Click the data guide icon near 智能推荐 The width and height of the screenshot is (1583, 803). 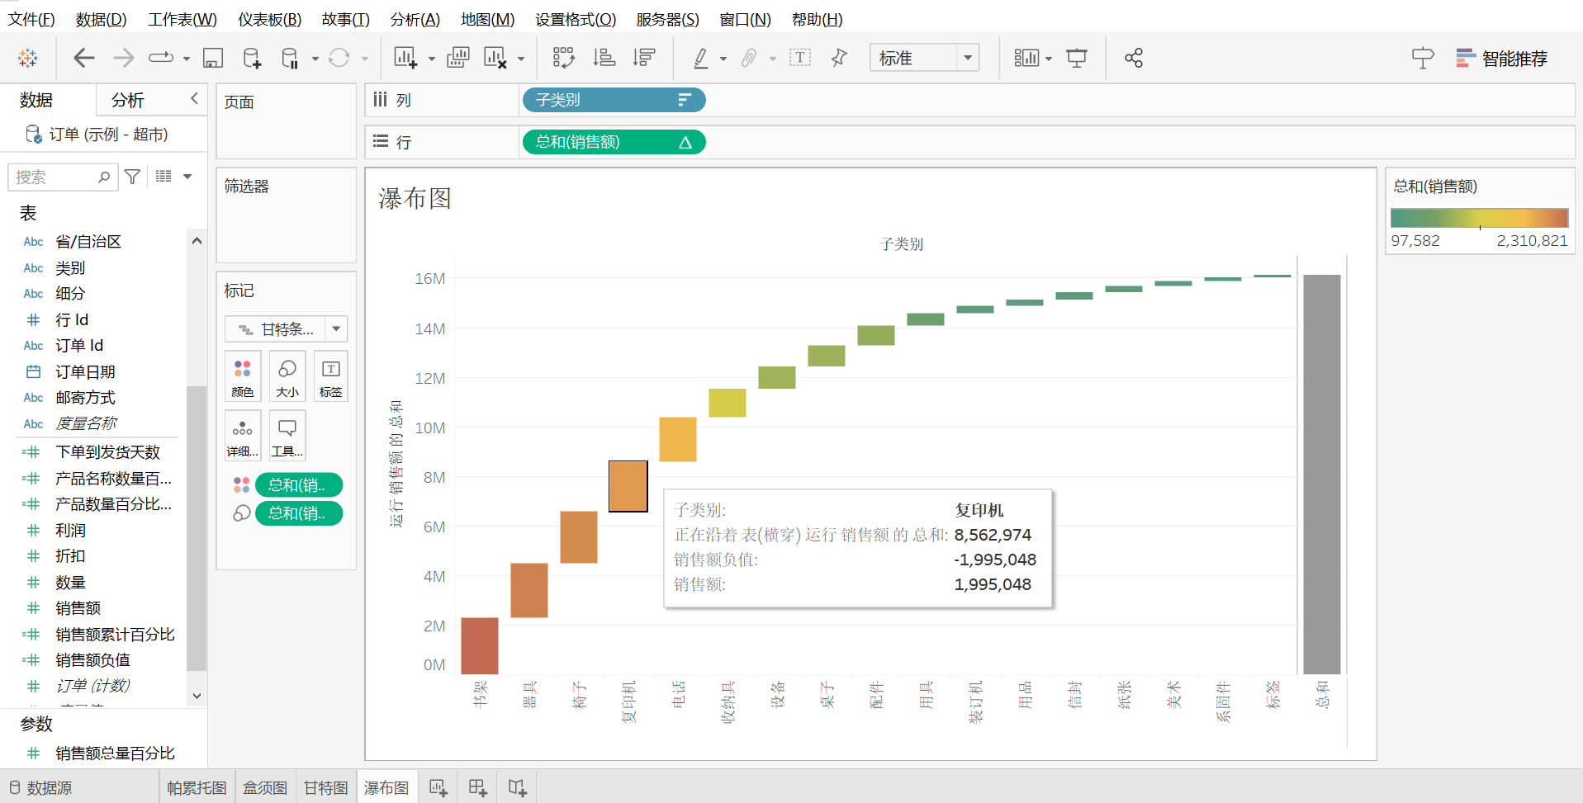point(1423,58)
